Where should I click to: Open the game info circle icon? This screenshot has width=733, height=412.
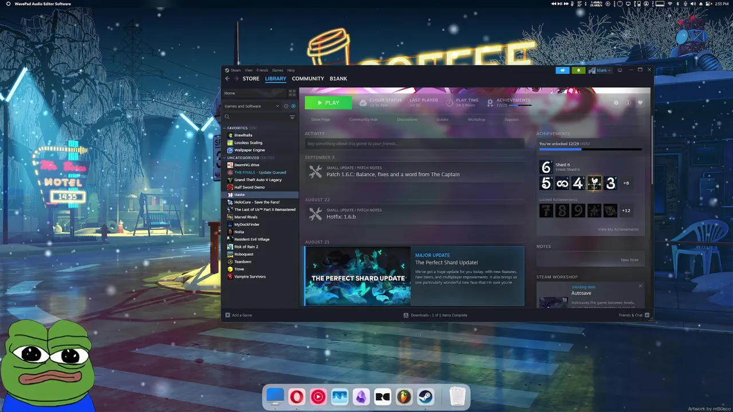pyautogui.click(x=628, y=103)
